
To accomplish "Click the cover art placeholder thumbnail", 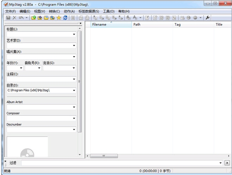I will click(27, 147).
